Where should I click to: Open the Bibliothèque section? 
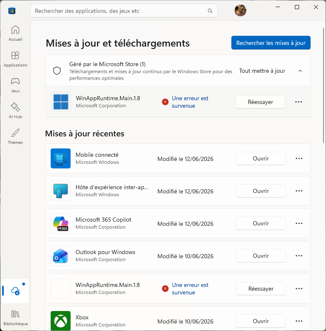[x=15, y=318]
